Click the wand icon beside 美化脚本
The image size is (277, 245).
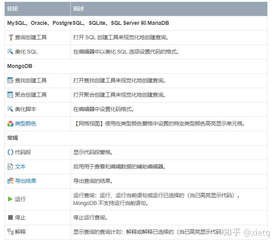tap(10, 109)
